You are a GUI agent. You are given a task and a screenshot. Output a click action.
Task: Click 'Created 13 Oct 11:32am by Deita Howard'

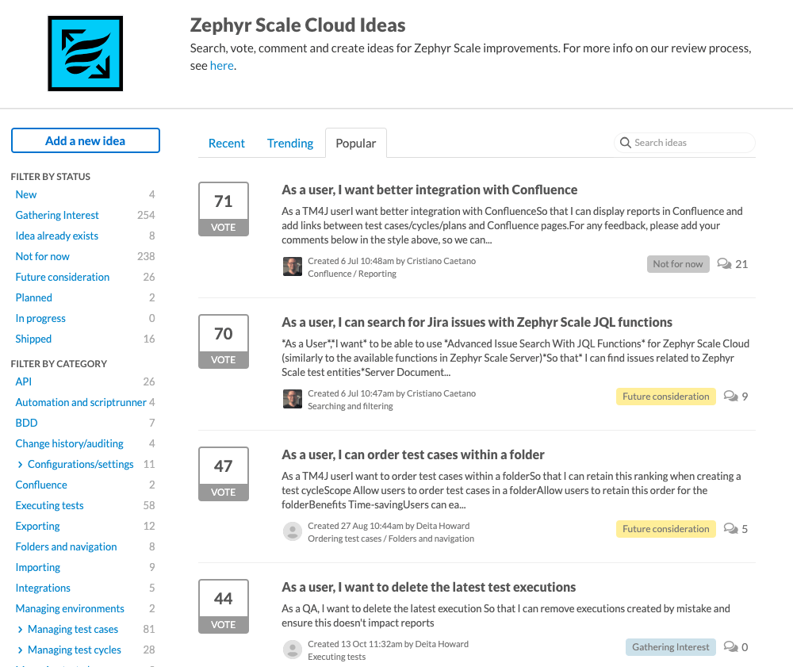coord(388,644)
